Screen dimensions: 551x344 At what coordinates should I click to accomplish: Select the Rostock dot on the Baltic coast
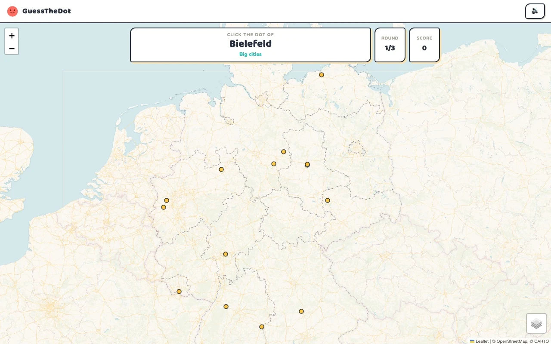coord(322,75)
